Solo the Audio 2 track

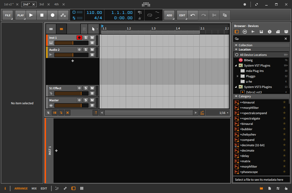coord(86,49)
